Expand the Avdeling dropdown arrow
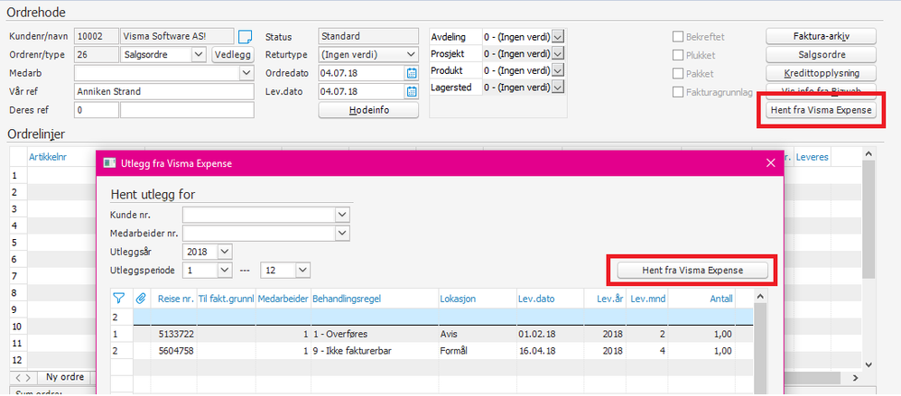 pyautogui.click(x=558, y=37)
